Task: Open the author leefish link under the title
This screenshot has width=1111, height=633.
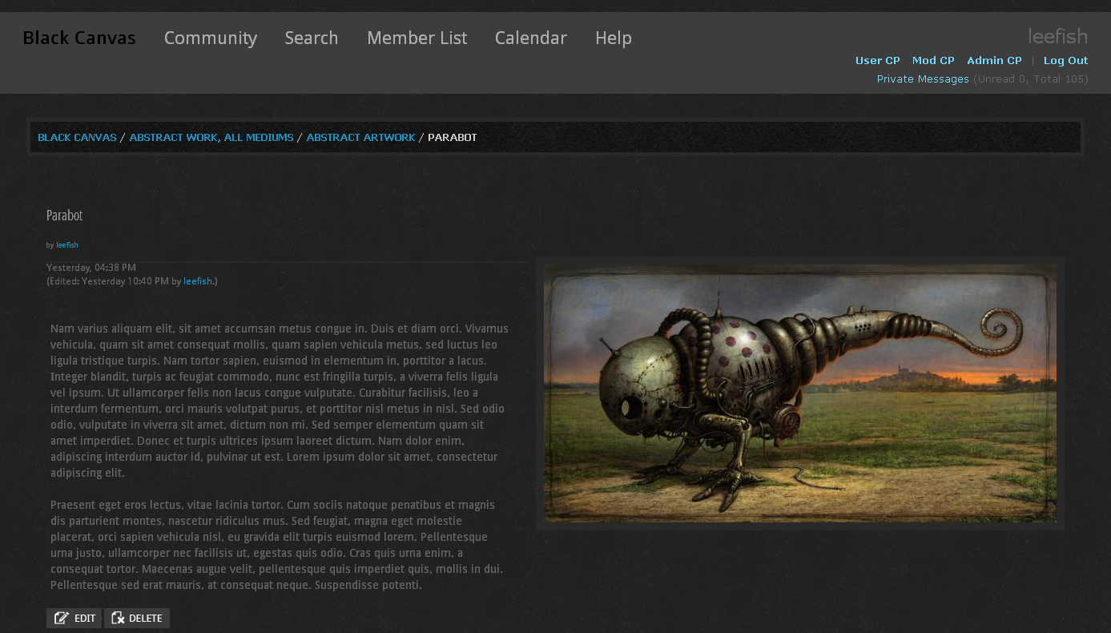Action: 67,245
